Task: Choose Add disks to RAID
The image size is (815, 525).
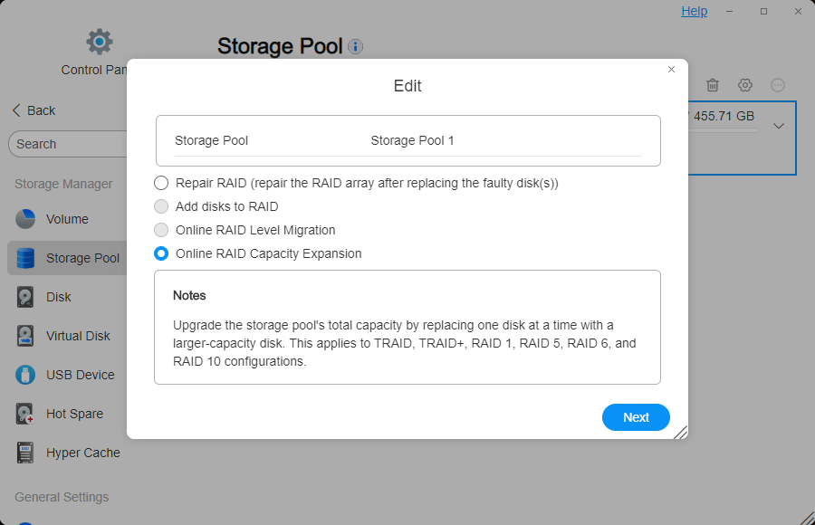Action: coord(160,206)
